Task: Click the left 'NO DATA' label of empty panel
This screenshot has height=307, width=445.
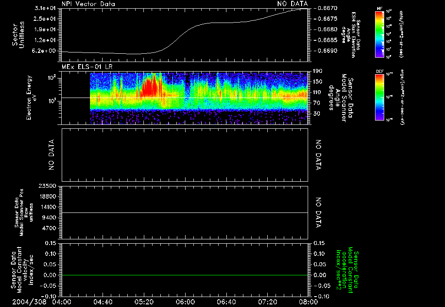Action: point(51,155)
